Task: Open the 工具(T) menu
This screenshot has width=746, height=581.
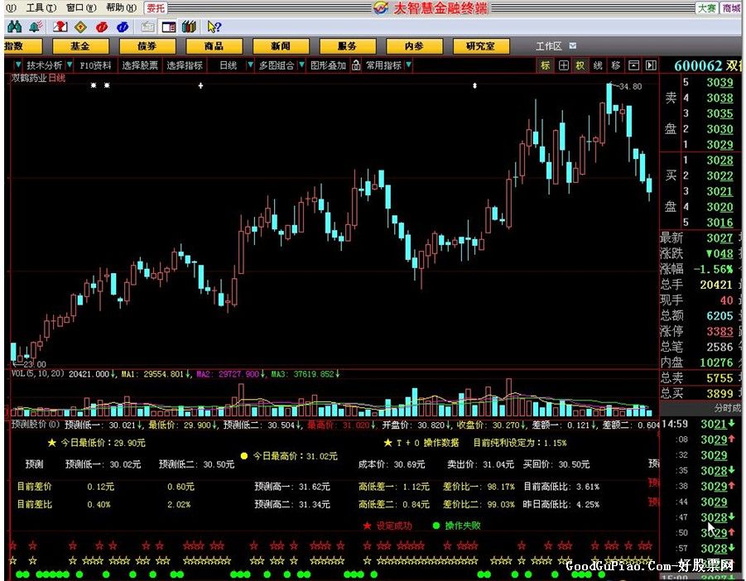Action: click(x=41, y=7)
